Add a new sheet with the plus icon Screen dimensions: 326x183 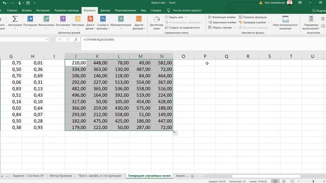point(193,176)
